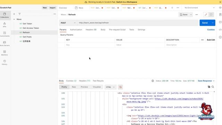Viewport: 222px width, 125px height.
Task: Dismiss the yellow Scratch Pad banner
Action: click(x=220, y=2)
